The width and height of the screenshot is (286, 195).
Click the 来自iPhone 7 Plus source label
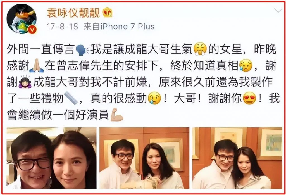coord(119,27)
